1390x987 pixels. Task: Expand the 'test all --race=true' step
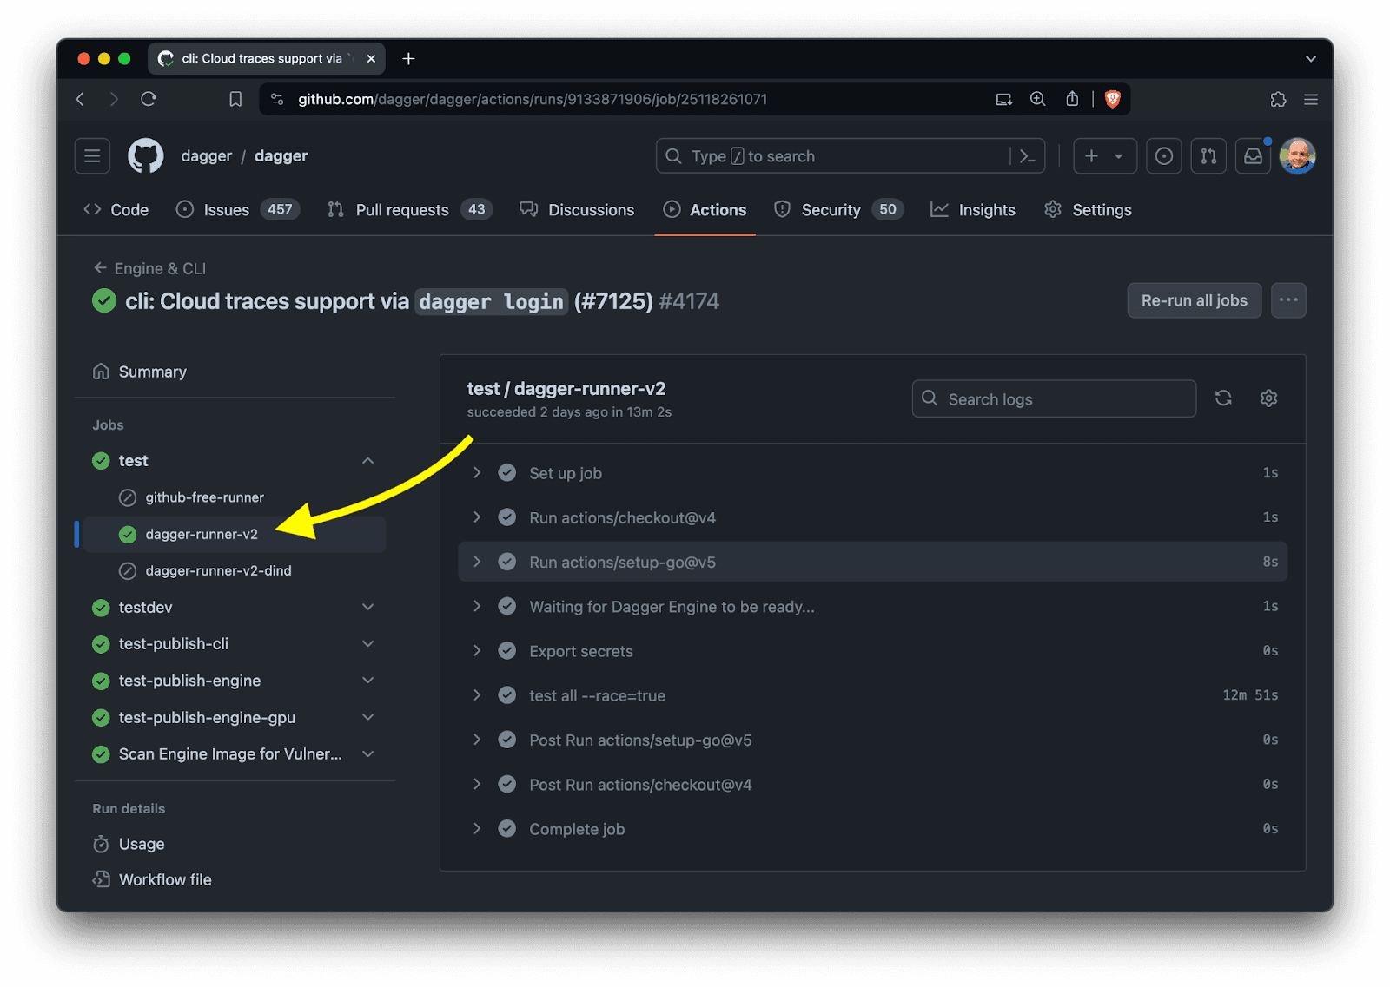tap(477, 695)
